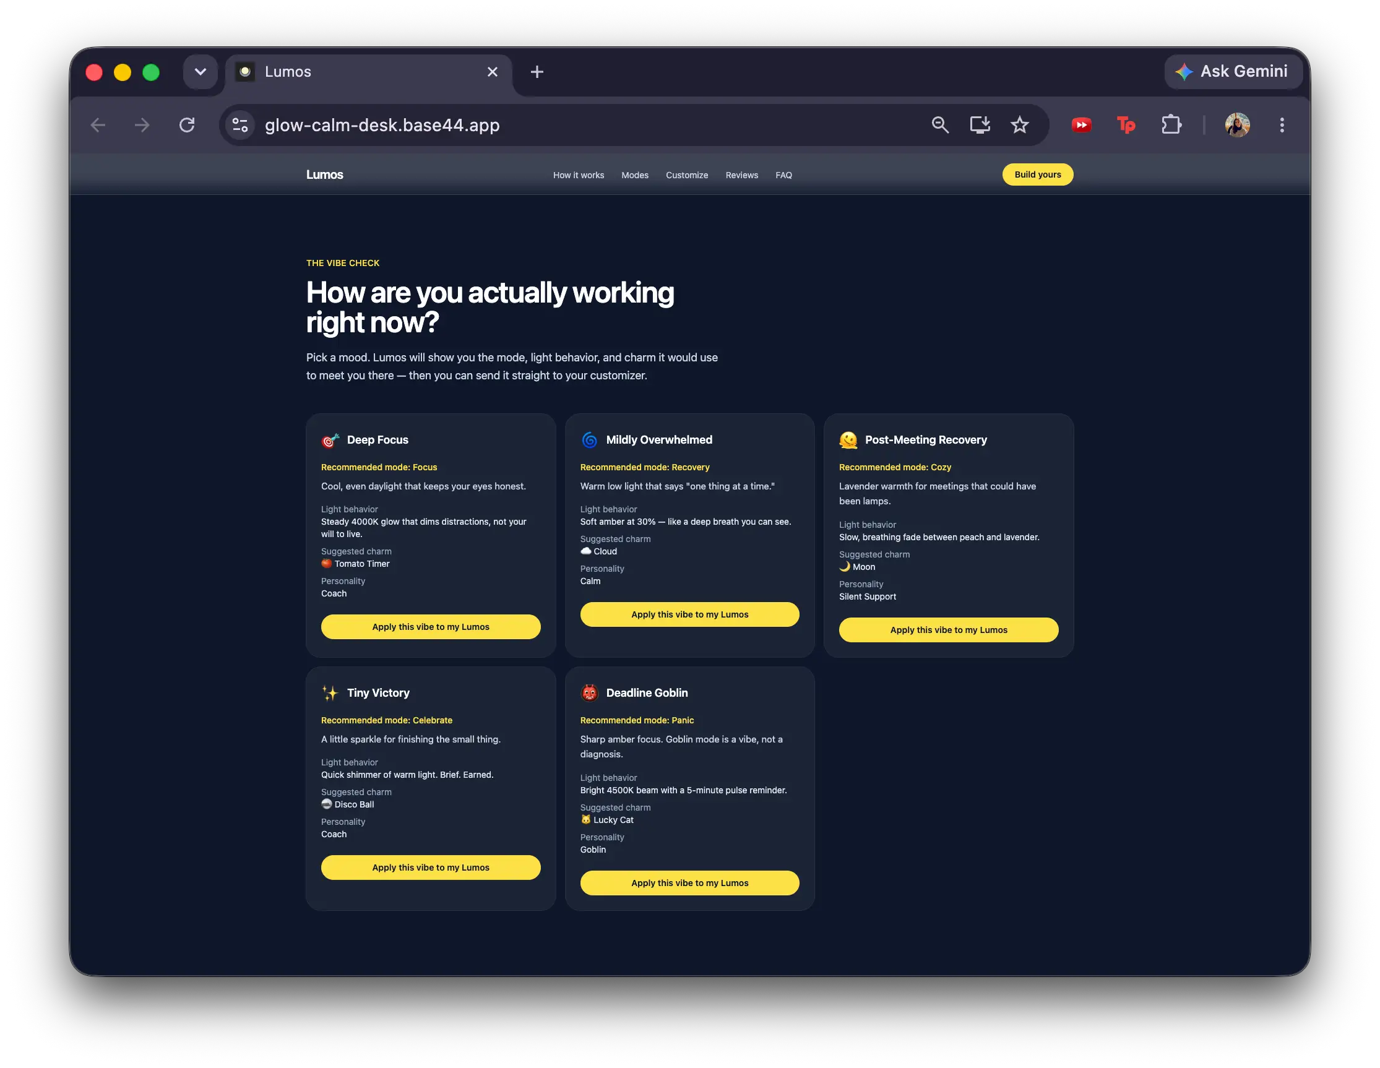The height and width of the screenshot is (1068, 1380).
Task: Open the Chrome three-dot menu
Action: click(x=1282, y=125)
